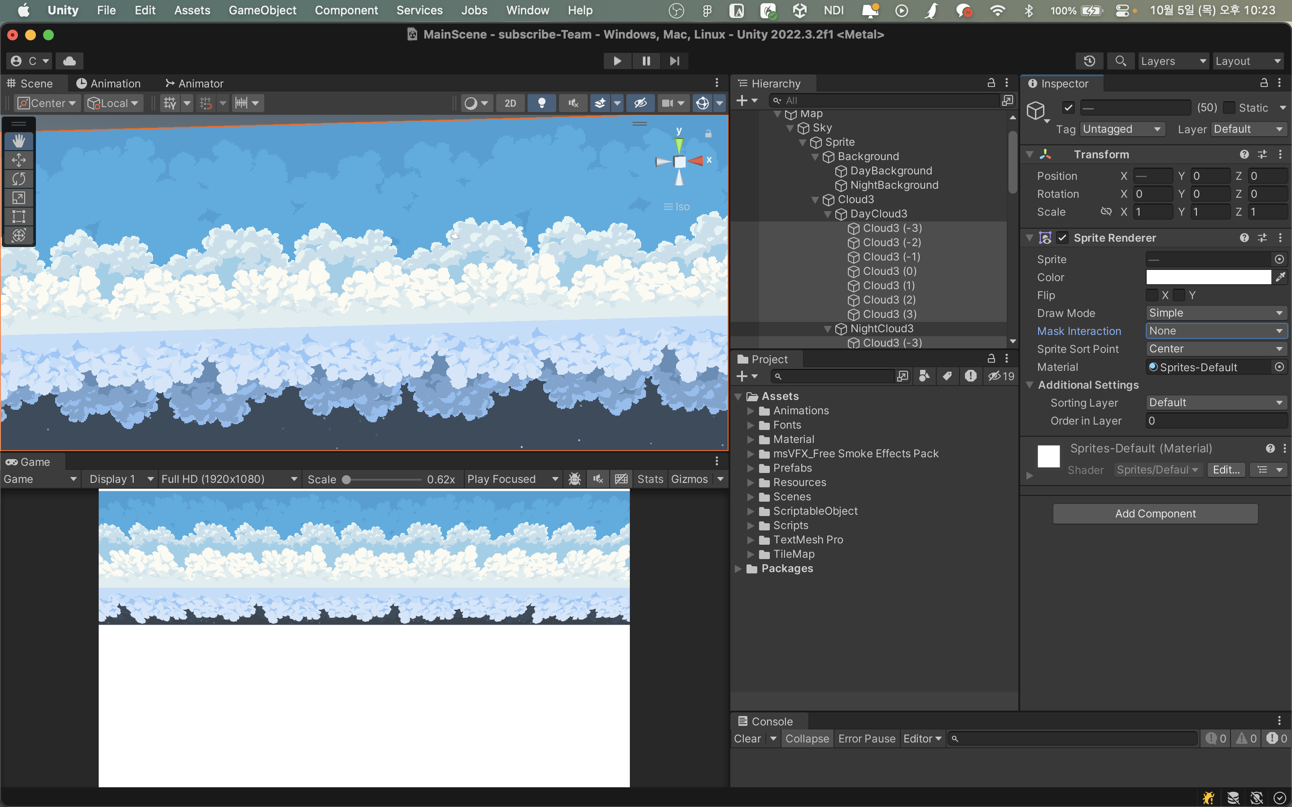1292x807 pixels.
Task: Toggle 2D scene view mode
Action: (511, 103)
